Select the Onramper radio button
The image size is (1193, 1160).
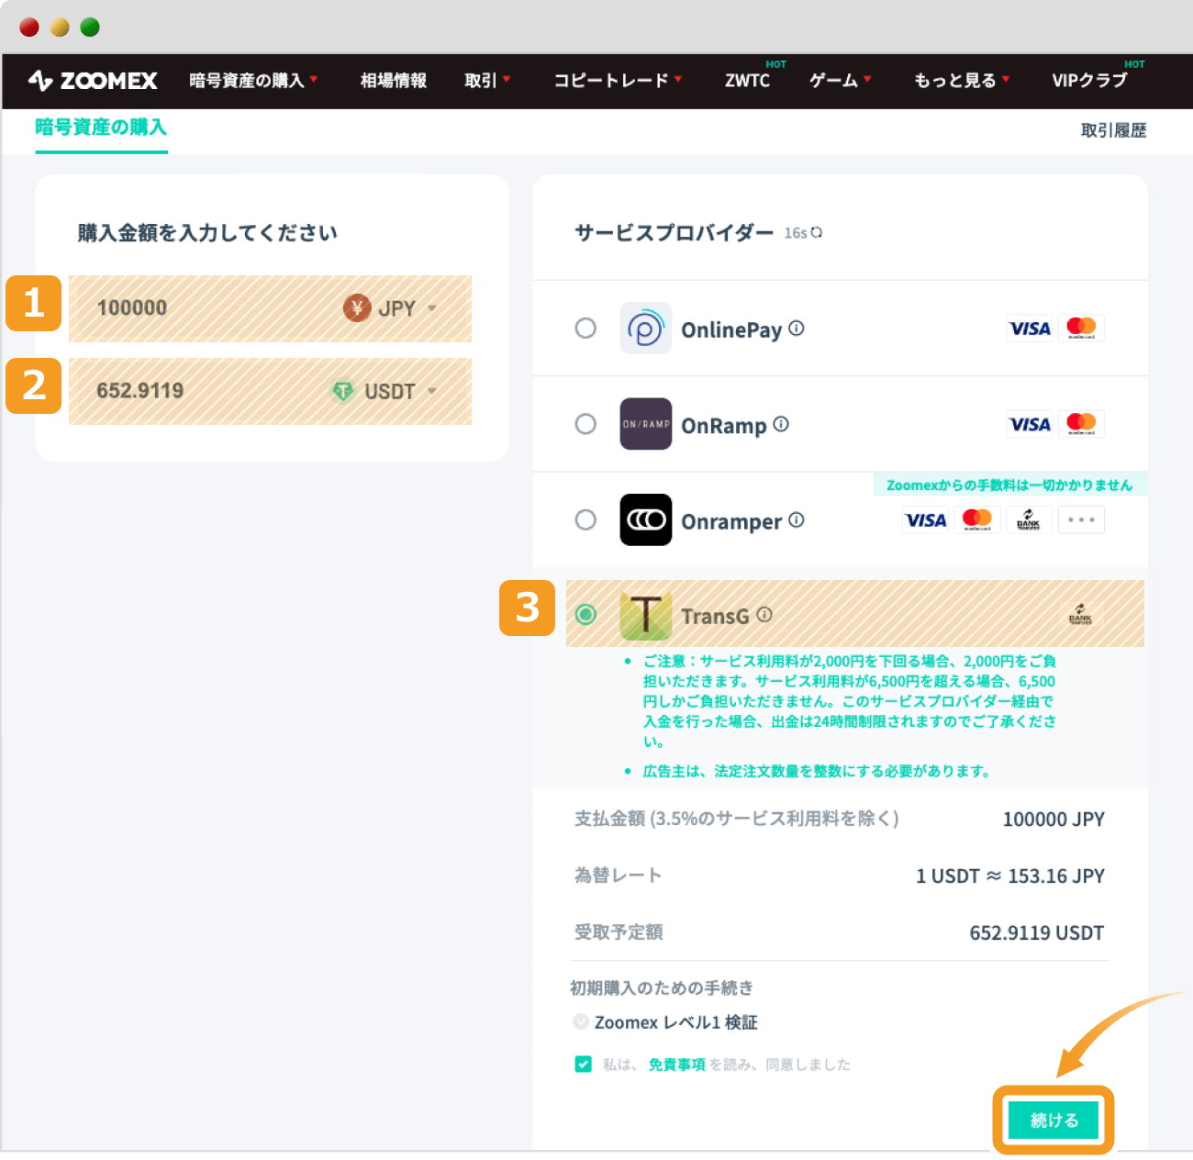(x=585, y=520)
